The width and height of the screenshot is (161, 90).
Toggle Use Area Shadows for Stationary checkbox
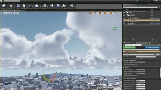point(137,75)
